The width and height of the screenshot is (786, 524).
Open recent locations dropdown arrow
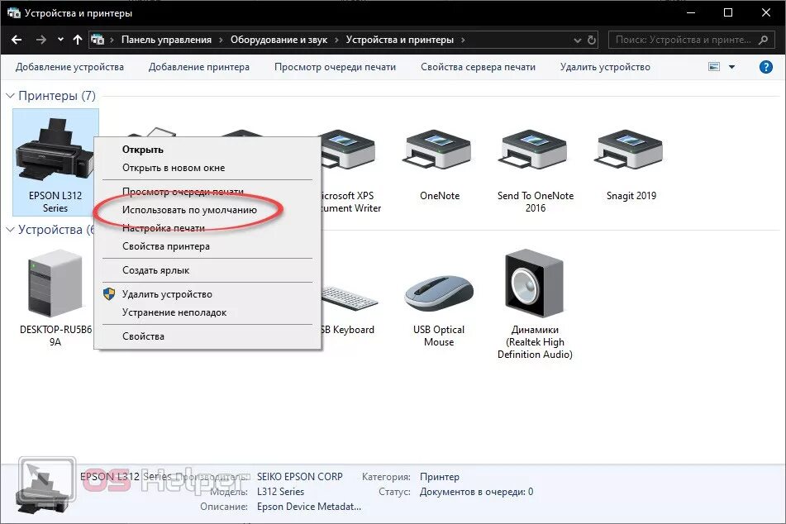pyautogui.click(x=60, y=40)
